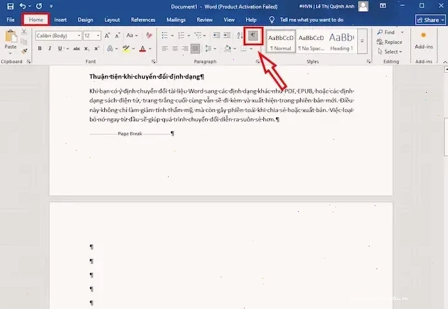The image size is (448, 309).
Task: Select the Heading 1 style
Action: point(341,42)
